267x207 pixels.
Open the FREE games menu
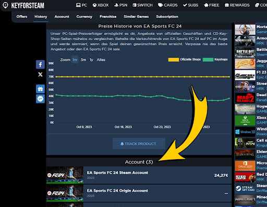click(x=212, y=5)
